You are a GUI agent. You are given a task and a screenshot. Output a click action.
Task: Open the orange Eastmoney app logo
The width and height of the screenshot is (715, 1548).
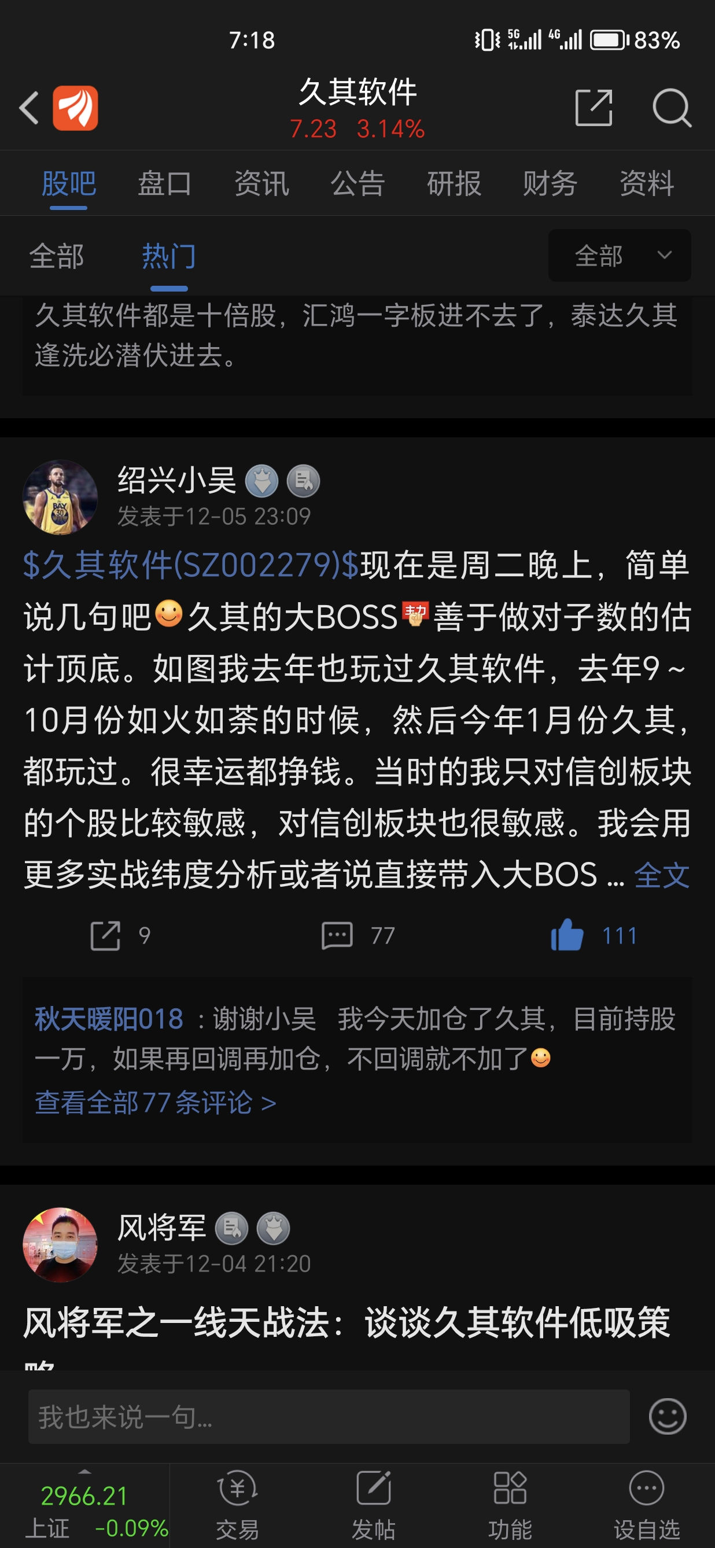coord(76,108)
